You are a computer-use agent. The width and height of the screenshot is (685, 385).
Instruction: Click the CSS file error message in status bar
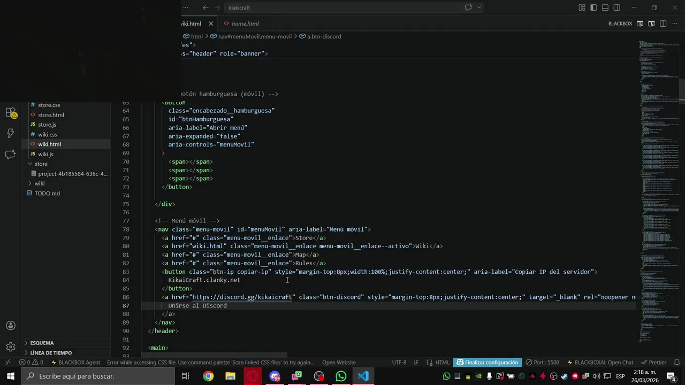210,363
